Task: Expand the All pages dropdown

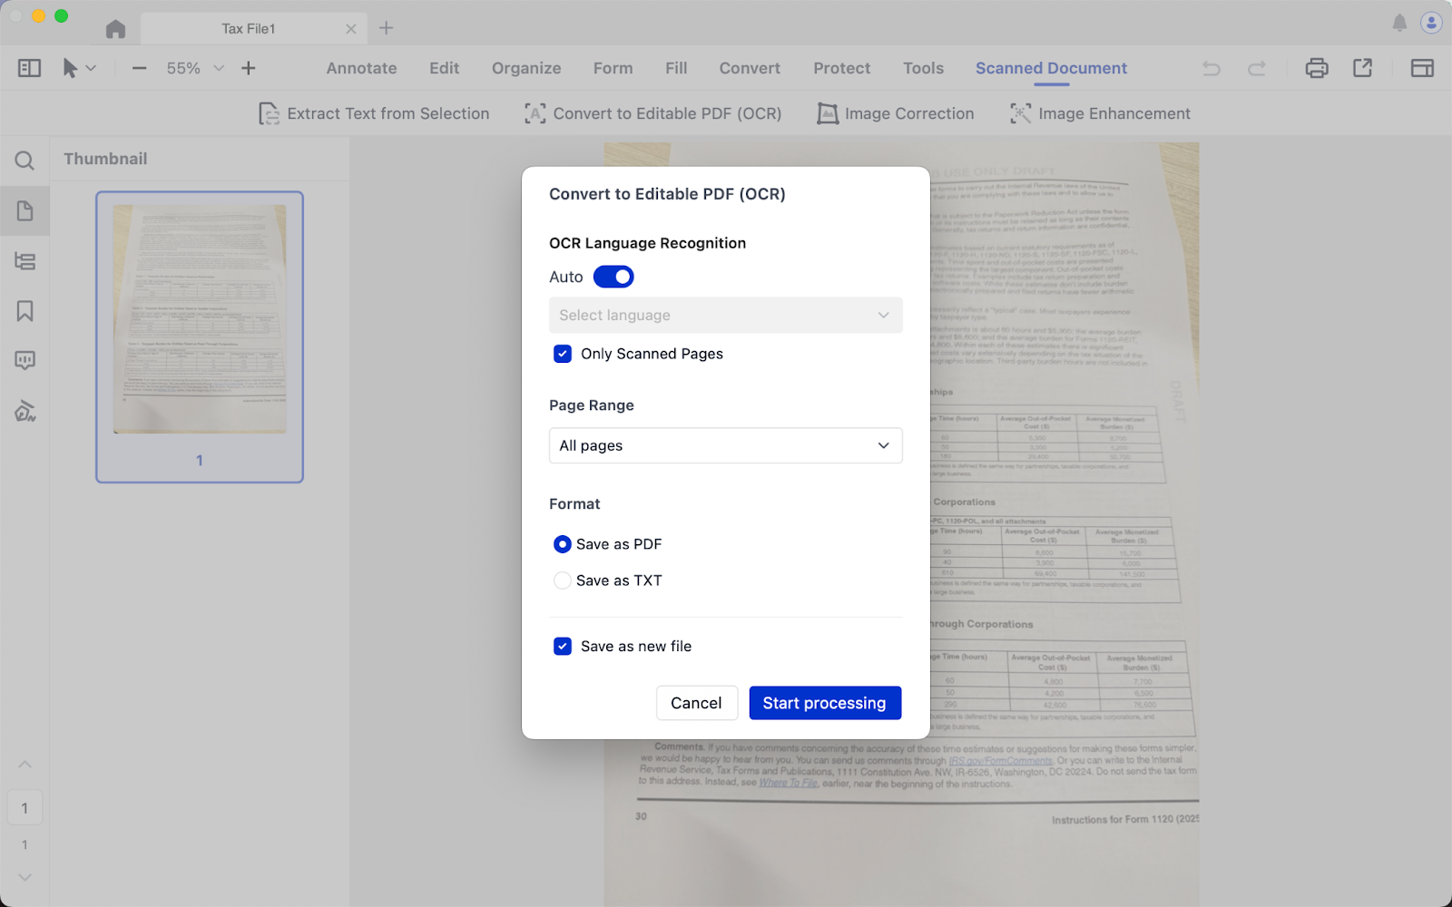Action: click(725, 445)
